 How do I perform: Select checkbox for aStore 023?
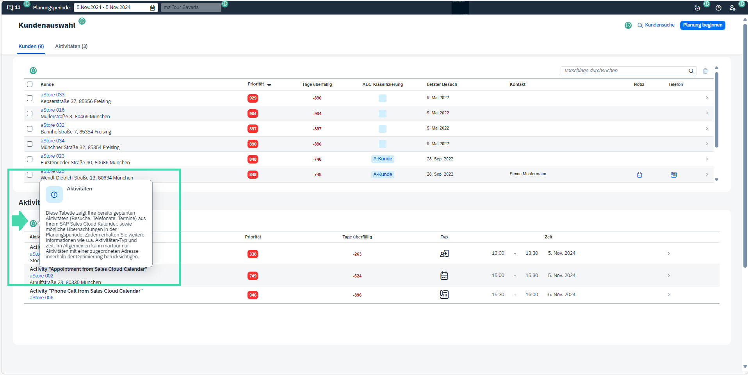[x=30, y=159]
